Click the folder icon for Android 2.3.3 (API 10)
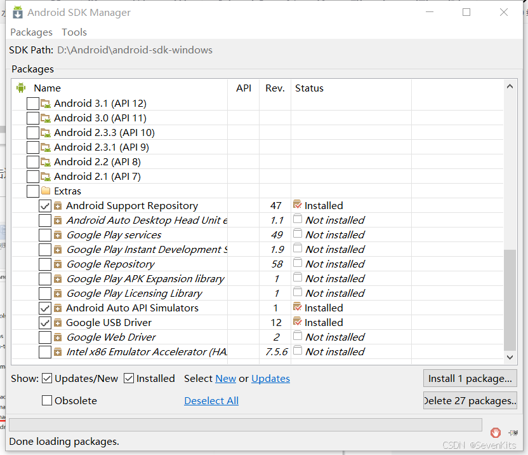The image size is (528, 455). coord(46,133)
